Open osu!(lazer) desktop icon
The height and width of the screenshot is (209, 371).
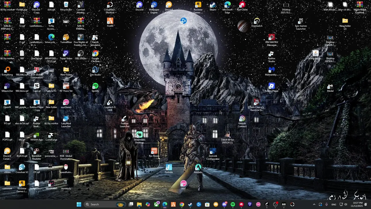(66, 104)
